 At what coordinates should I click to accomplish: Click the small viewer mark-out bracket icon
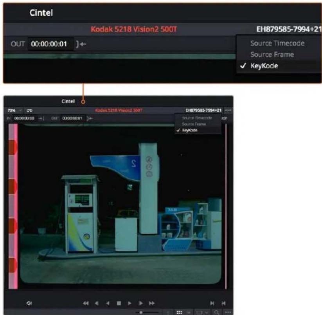pos(90,118)
